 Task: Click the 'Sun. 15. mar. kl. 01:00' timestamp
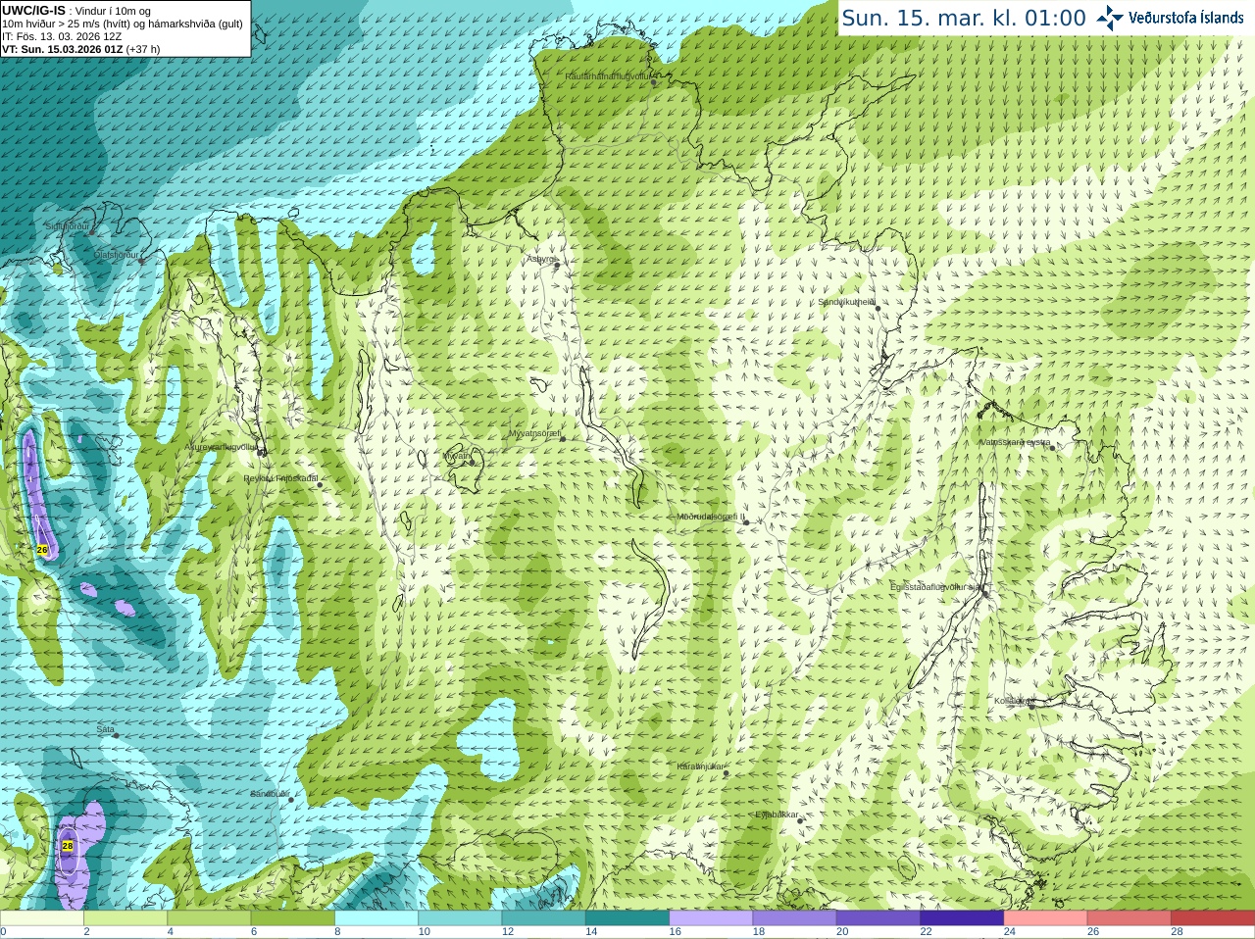[964, 18]
